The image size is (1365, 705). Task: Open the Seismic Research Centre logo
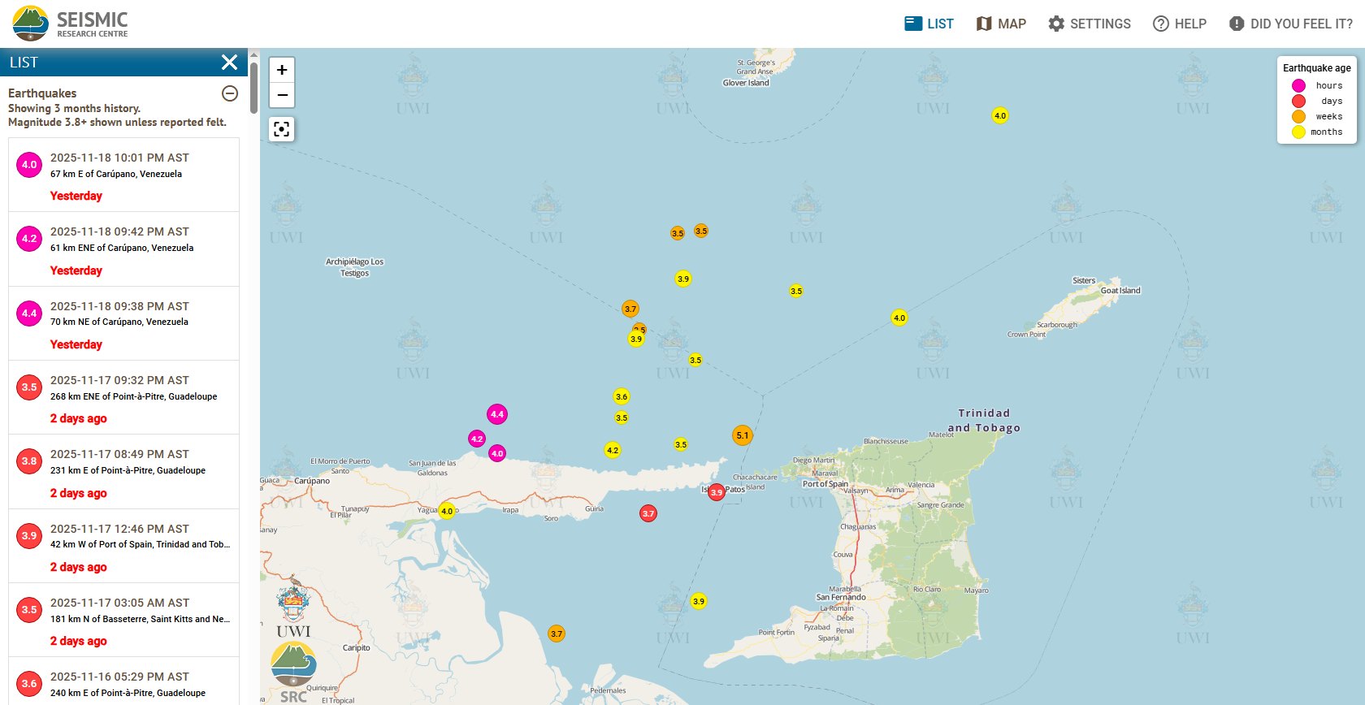[71, 24]
